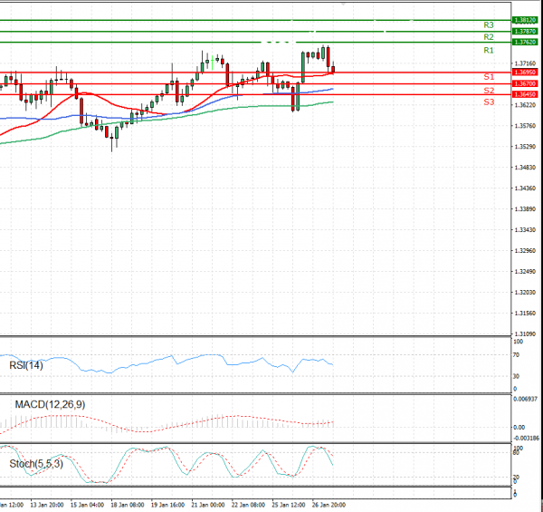Click the R2 resistance label
543x512 pixels.
489,37
